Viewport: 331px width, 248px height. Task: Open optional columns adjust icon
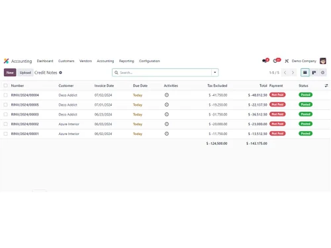(326, 85)
